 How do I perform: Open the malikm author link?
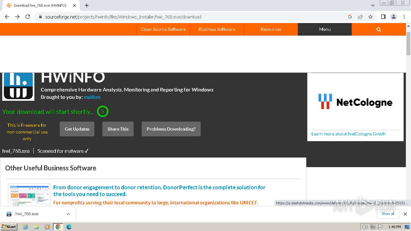tap(92, 97)
